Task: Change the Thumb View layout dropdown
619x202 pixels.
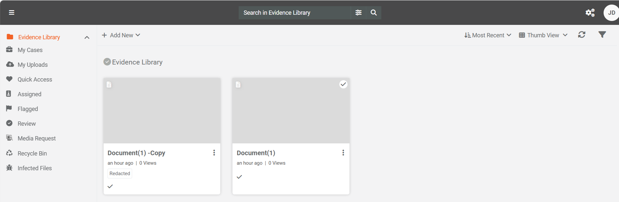Action: point(543,35)
